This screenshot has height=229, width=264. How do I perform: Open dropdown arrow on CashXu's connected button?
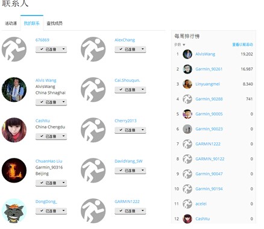(x=64, y=136)
